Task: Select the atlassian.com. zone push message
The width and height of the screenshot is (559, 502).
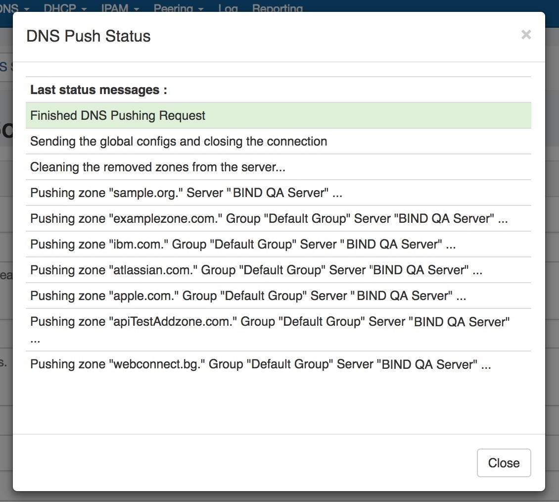Action: (256, 270)
